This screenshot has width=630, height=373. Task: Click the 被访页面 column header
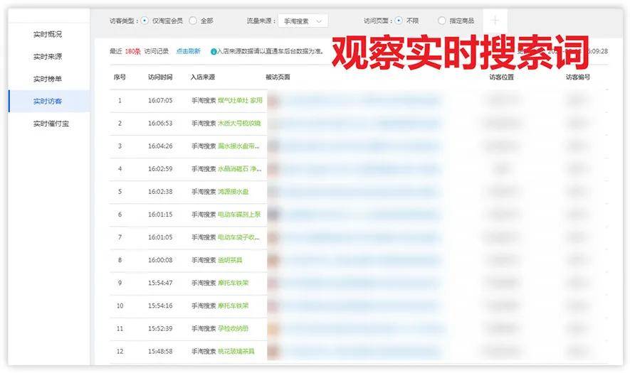click(278, 77)
